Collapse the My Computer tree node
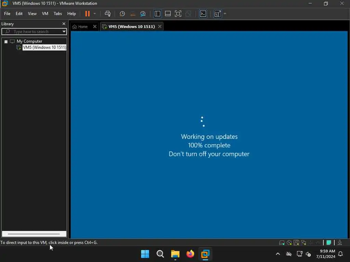The width and height of the screenshot is (350, 262). tap(6, 41)
